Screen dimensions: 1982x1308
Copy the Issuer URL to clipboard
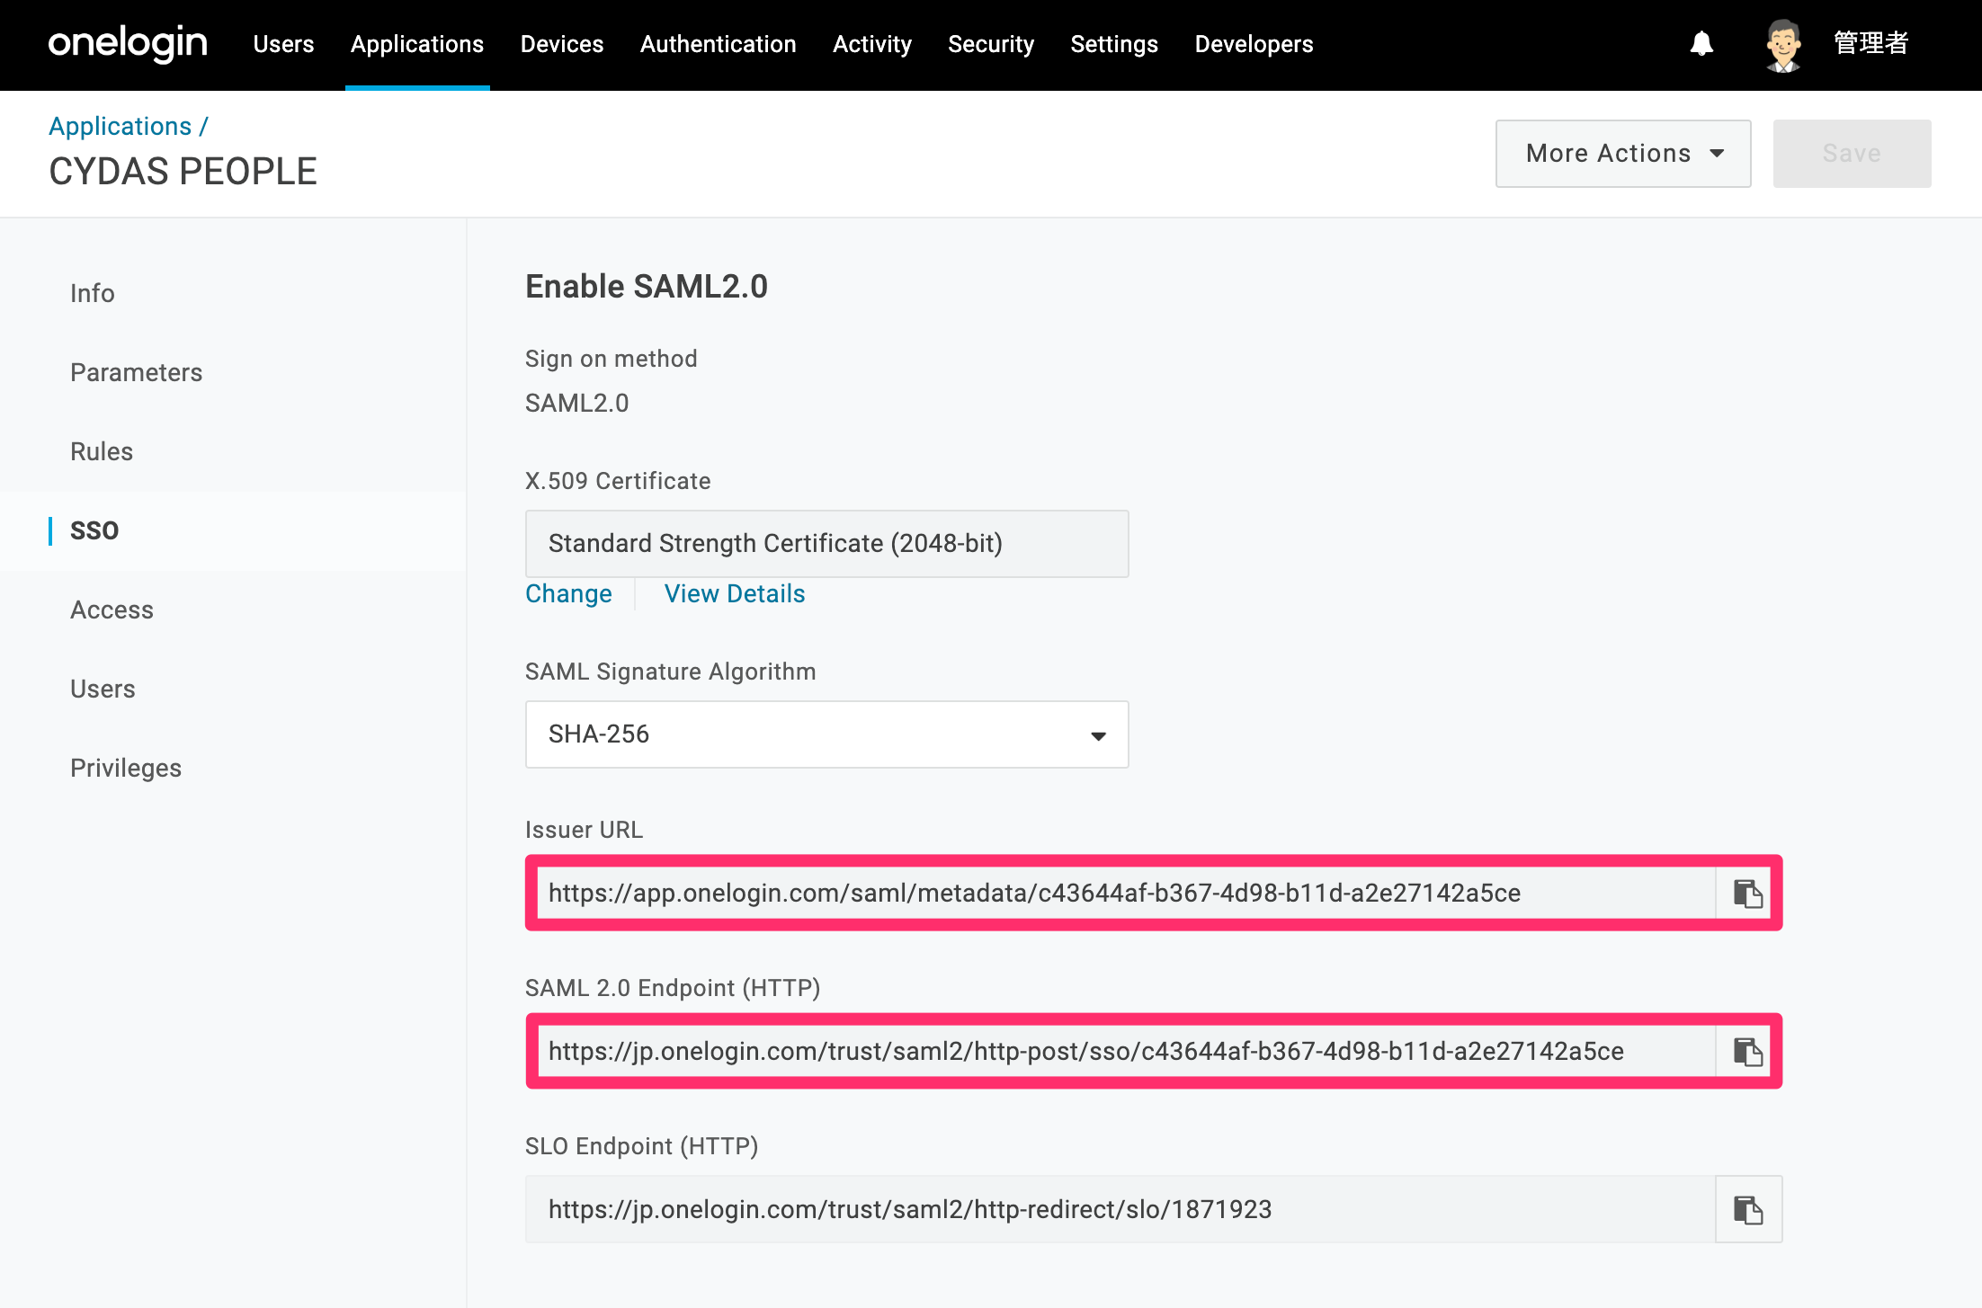(x=1748, y=893)
